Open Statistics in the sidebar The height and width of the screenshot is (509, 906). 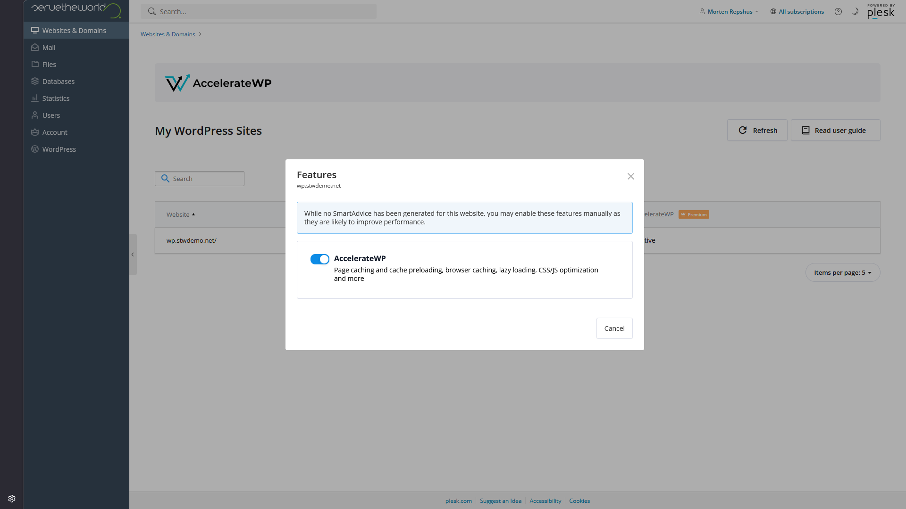pyautogui.click(x=76, y=98)
